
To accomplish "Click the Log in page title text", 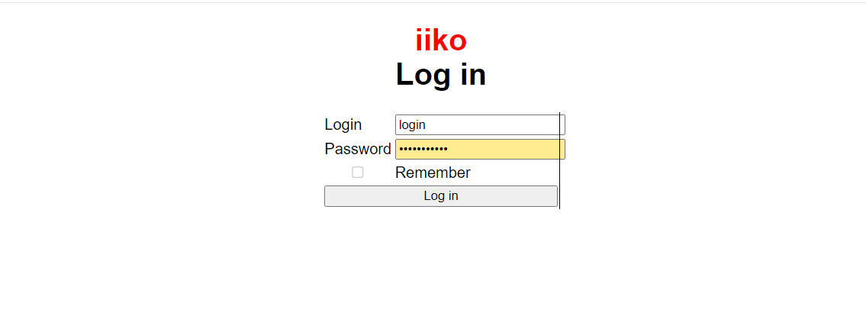I will pos(440,75).
